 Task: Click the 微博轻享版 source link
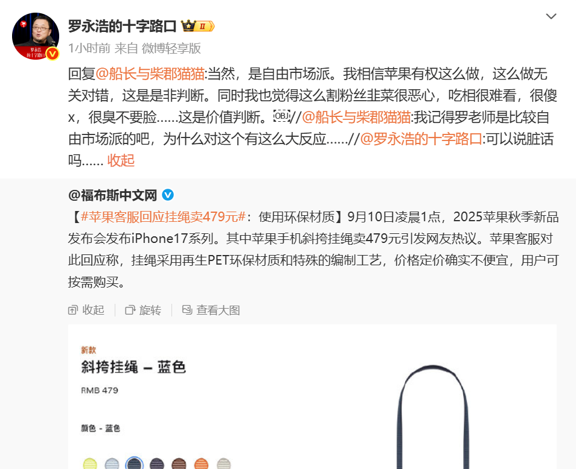click(171, 48)
